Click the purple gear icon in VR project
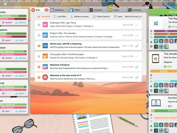The image size is (177, 133). [x=151, y=31]
